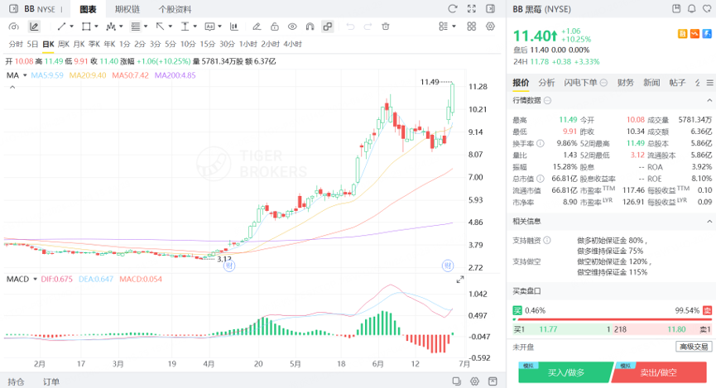Click the fullscreen chart icon
The width and height of the screenshot is (716, 388).
(472, 8)
